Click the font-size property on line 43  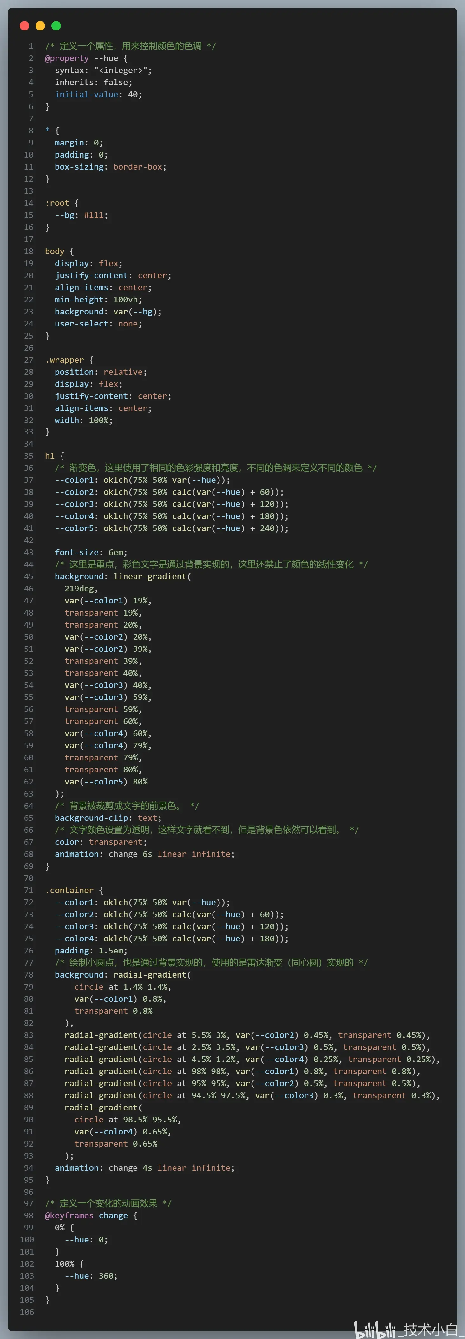point(76,553)
